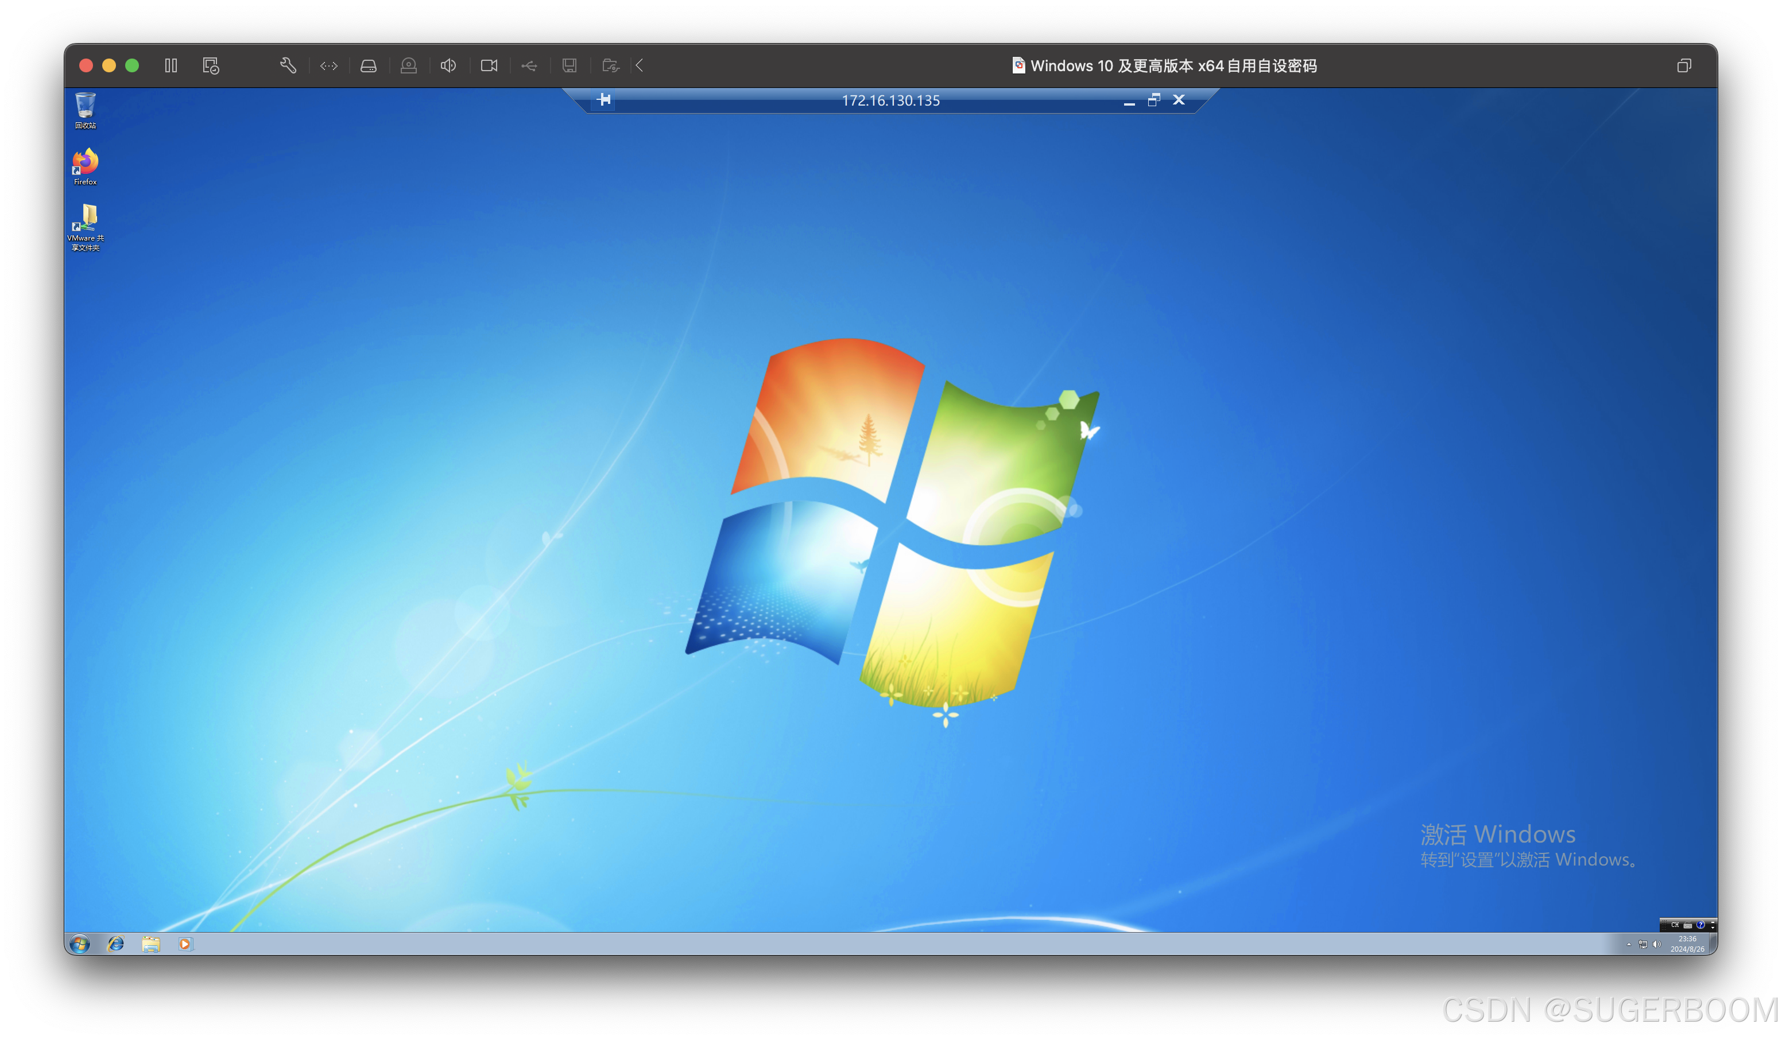Click the 172.16.130.135 connection title
Screen dimensions: 1782x1040
click(x=891, y=100)
